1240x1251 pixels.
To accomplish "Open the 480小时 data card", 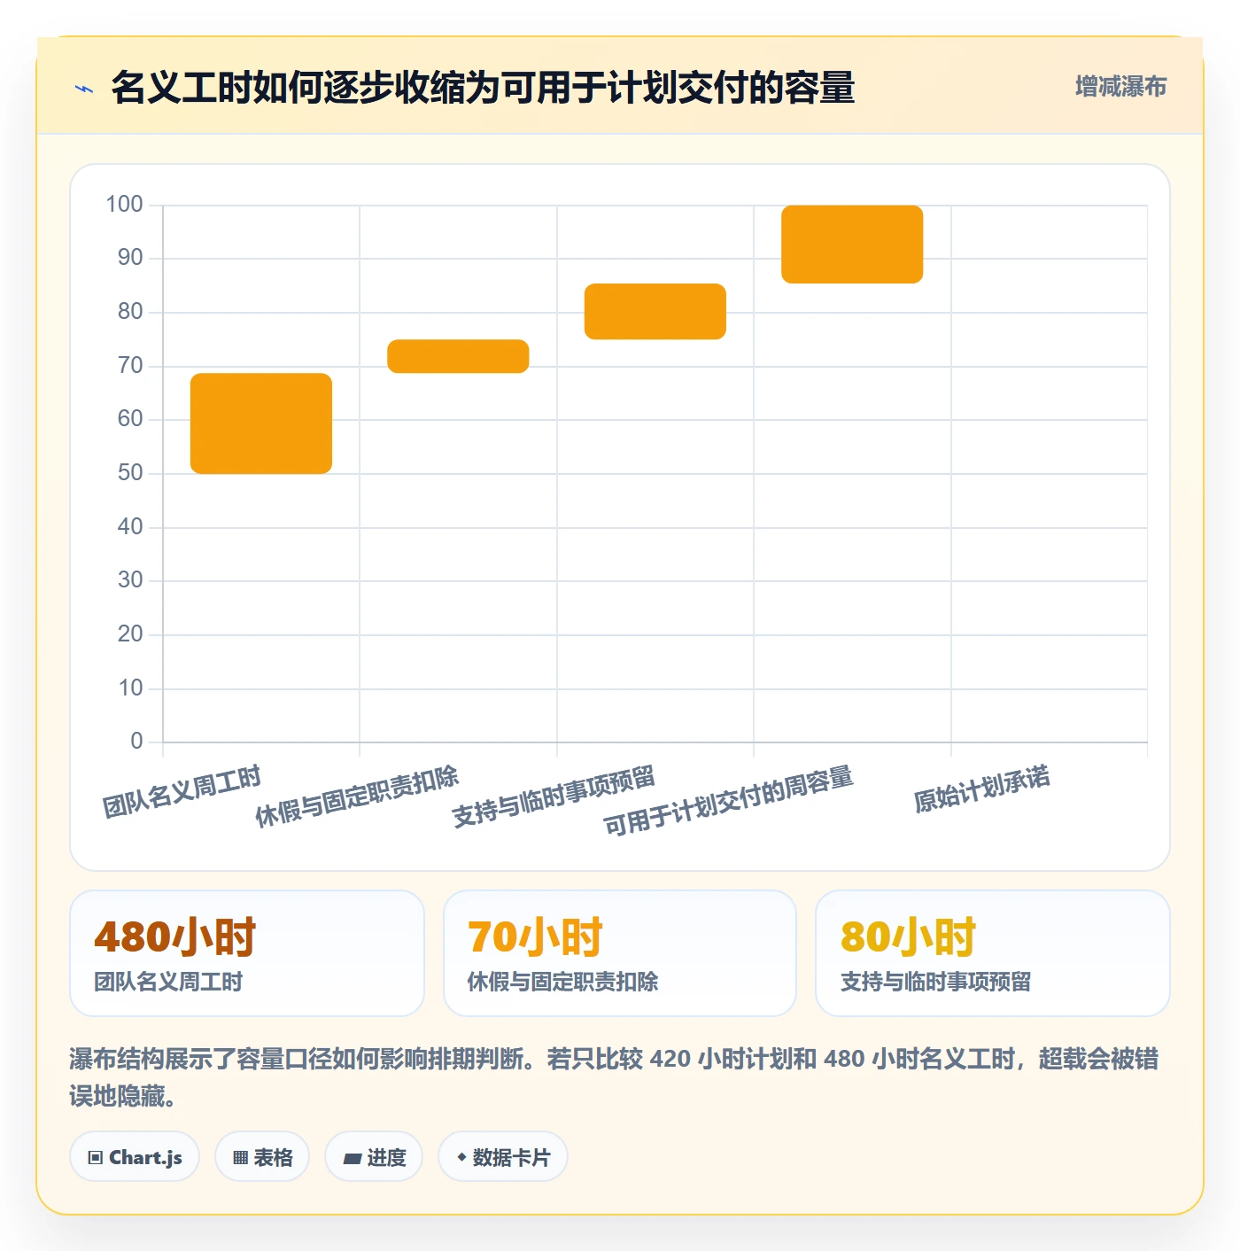I will coord(247,953).
